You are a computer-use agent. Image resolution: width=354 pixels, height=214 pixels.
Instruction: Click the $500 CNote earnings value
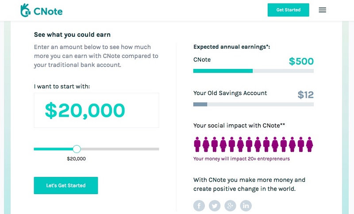coord(301,61)
